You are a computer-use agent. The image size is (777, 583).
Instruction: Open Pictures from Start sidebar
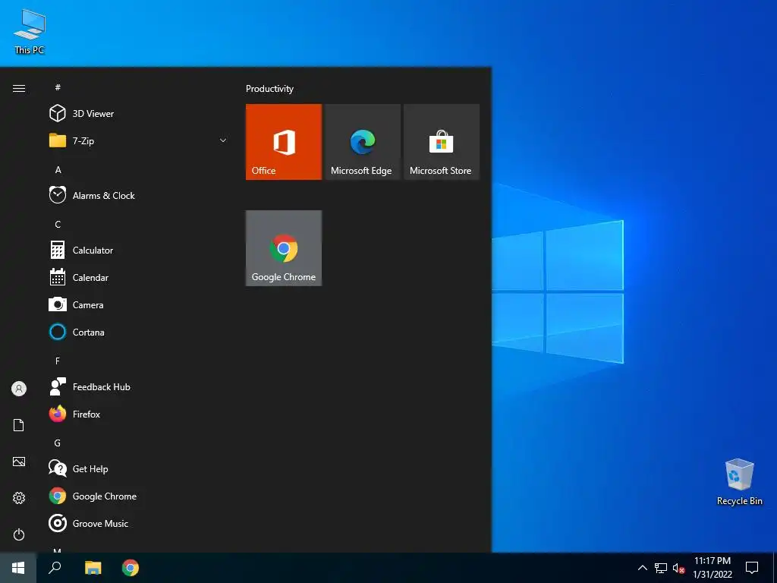[x=19, y=462]
